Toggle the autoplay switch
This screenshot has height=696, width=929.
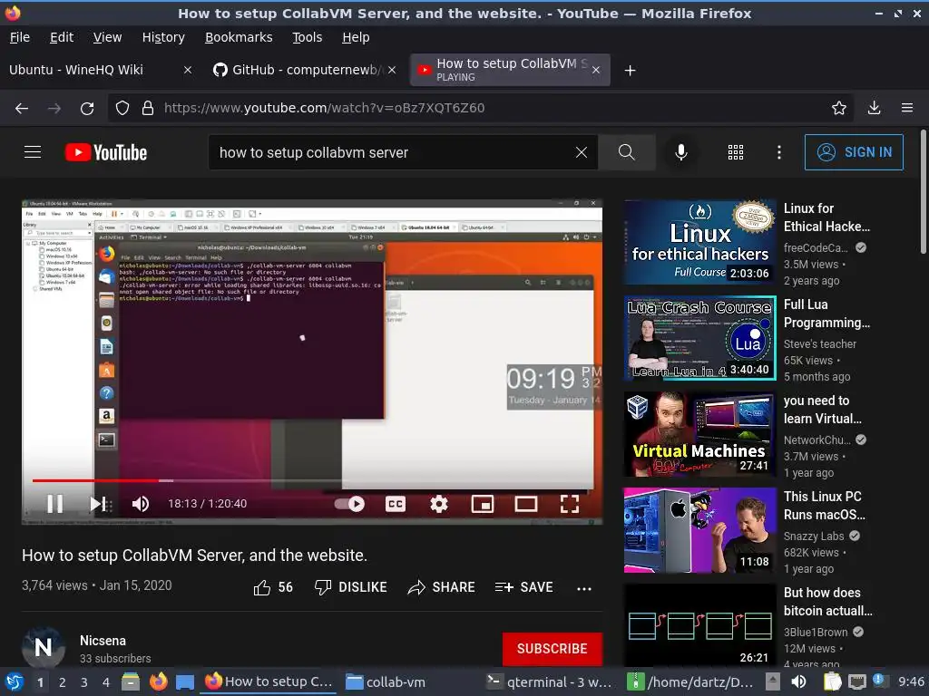pyautogui.click(x=349, y=504)
